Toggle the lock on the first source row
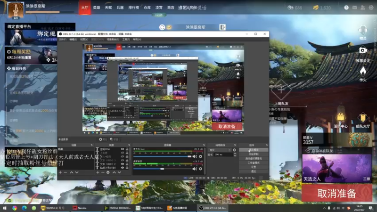The width and height of the screenshot is (377, 212). (127, 149)
